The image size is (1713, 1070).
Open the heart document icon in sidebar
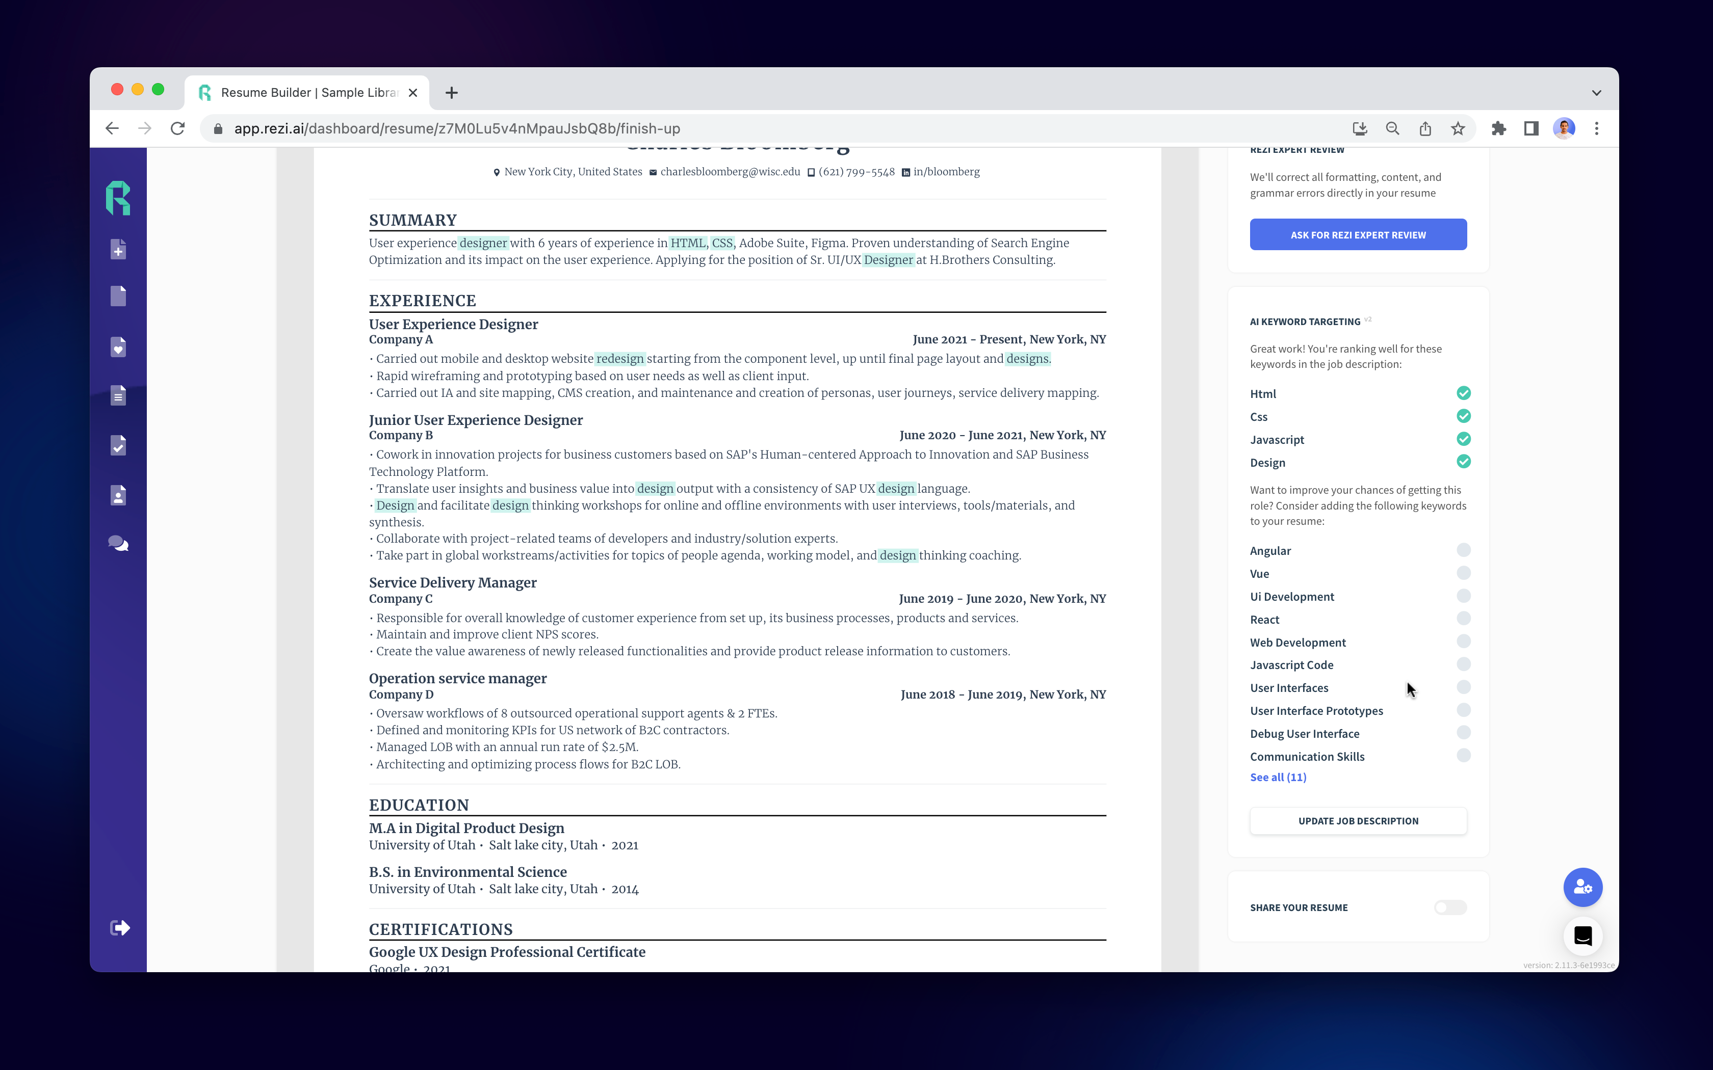tap(118, 347)
